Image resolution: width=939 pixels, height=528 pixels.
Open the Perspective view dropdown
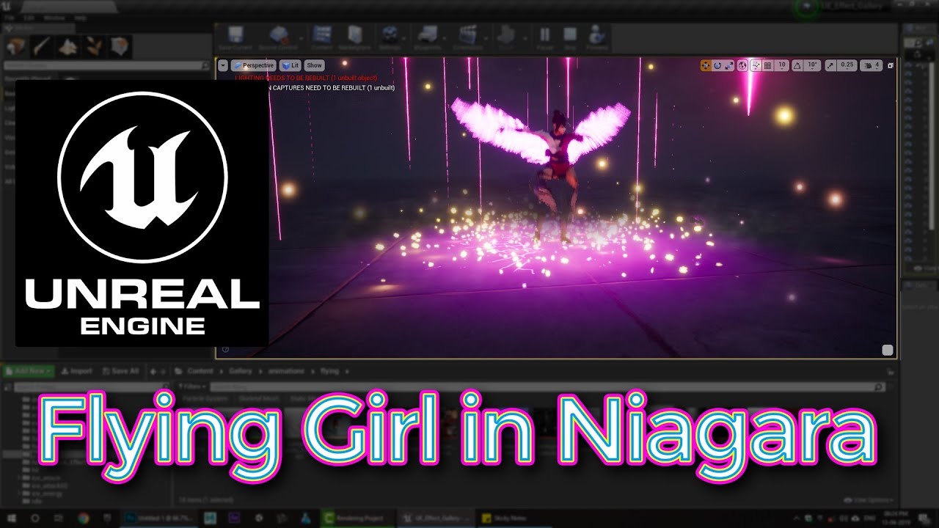pos(253,65)
